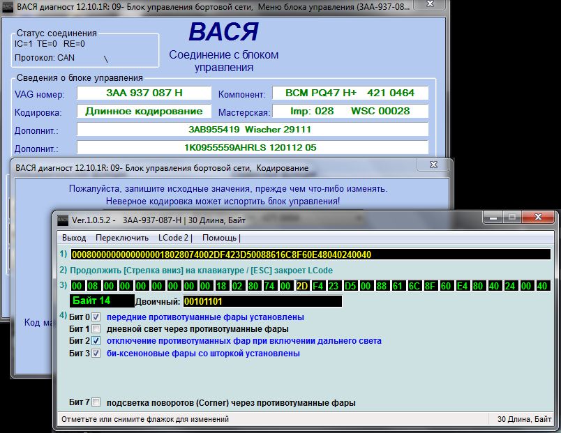Select byte cell 60

point(446,286)
